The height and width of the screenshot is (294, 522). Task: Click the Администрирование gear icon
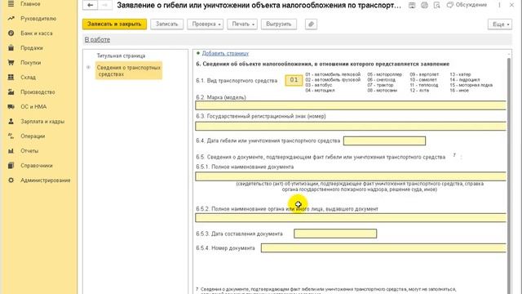11,180
